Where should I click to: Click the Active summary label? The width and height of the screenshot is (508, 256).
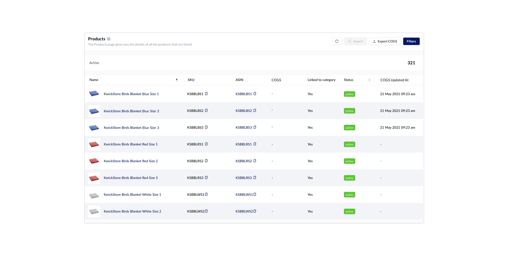click(94, 63)
